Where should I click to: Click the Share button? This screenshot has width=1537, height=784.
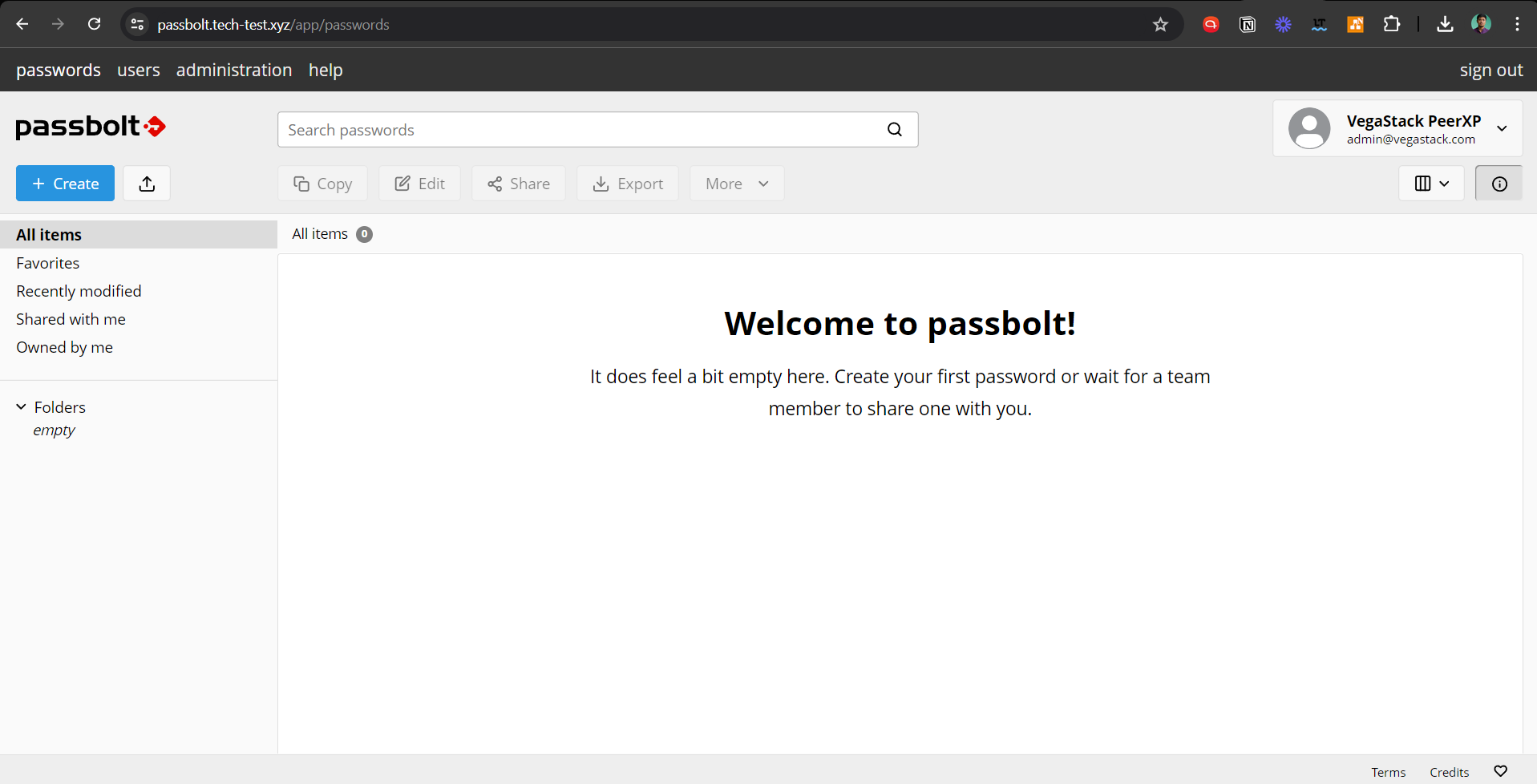click(519, 184)
